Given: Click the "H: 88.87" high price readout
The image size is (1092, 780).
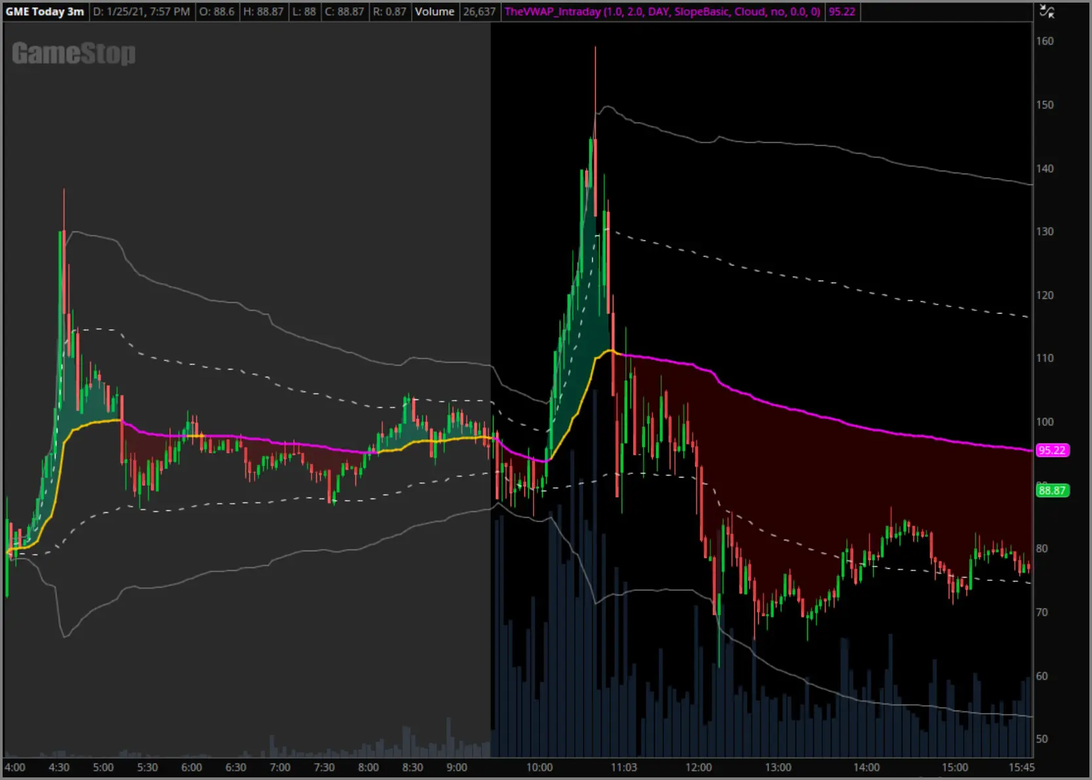Looking at the screenshot, I should tap(263, 12).
